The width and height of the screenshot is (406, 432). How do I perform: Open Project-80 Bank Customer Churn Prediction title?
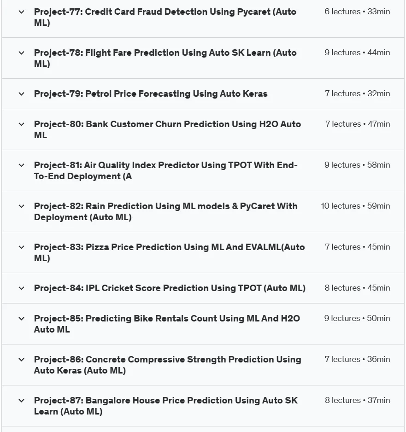point(167,129)
